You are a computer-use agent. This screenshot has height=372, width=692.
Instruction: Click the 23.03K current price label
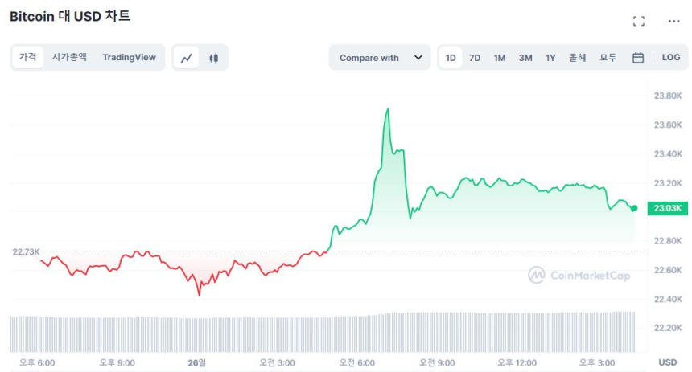pyautogui.click(x=668, y=209)
